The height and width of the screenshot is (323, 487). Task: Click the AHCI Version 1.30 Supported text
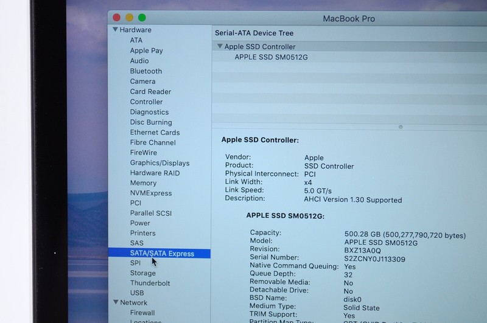353,200
